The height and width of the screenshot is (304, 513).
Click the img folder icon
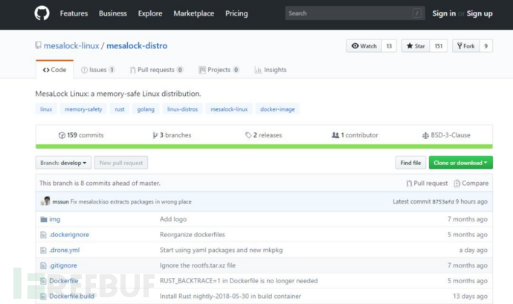(x=43, y=219)
